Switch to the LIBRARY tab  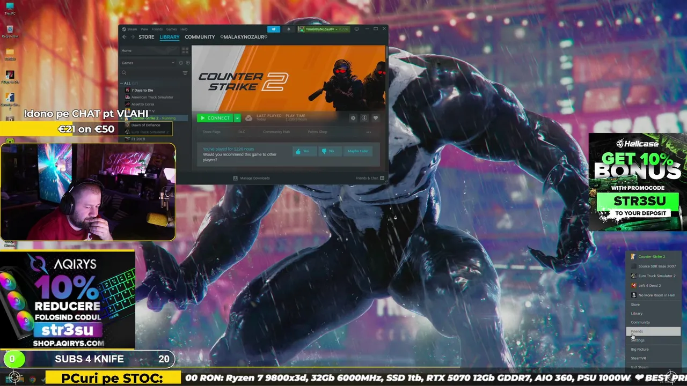(x=170, y=37)
